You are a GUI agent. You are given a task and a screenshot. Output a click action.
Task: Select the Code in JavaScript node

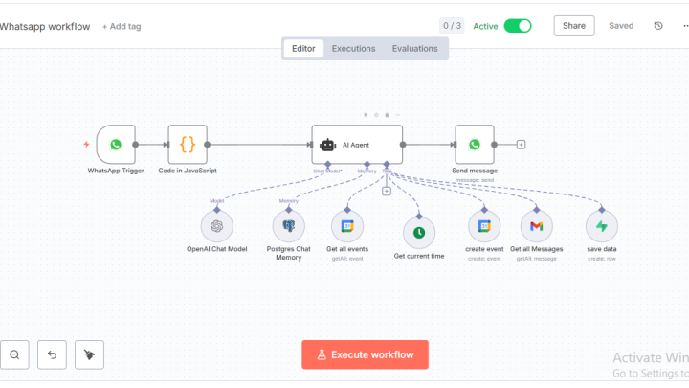pos(188,145)
